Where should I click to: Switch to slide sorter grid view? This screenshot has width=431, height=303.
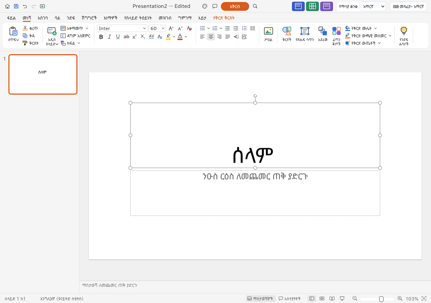[322, 299]
